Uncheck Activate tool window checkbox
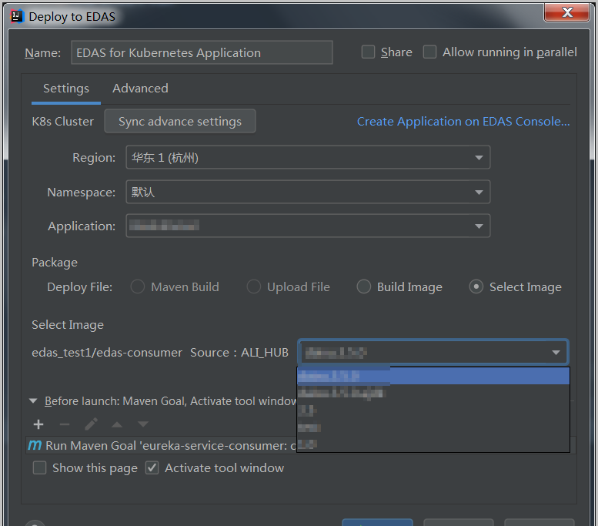This screenshot has width=598, height=526. 152,467
